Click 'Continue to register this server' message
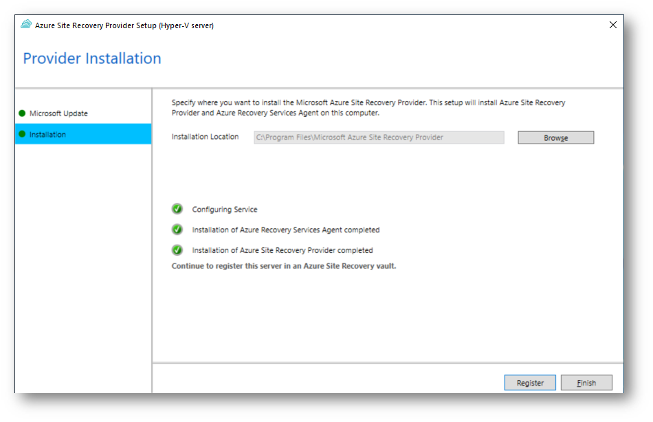This screenshot has height=422, width=653. pos(284,266)
